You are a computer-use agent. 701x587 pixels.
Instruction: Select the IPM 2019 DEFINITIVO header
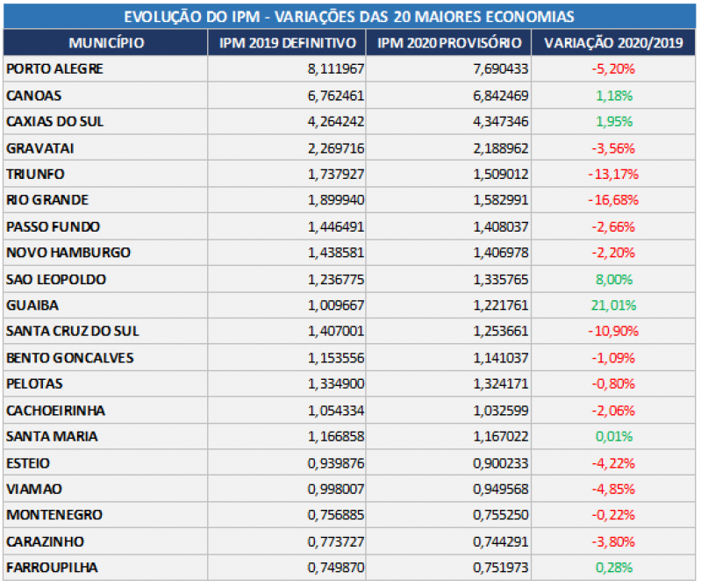point(287,43)
